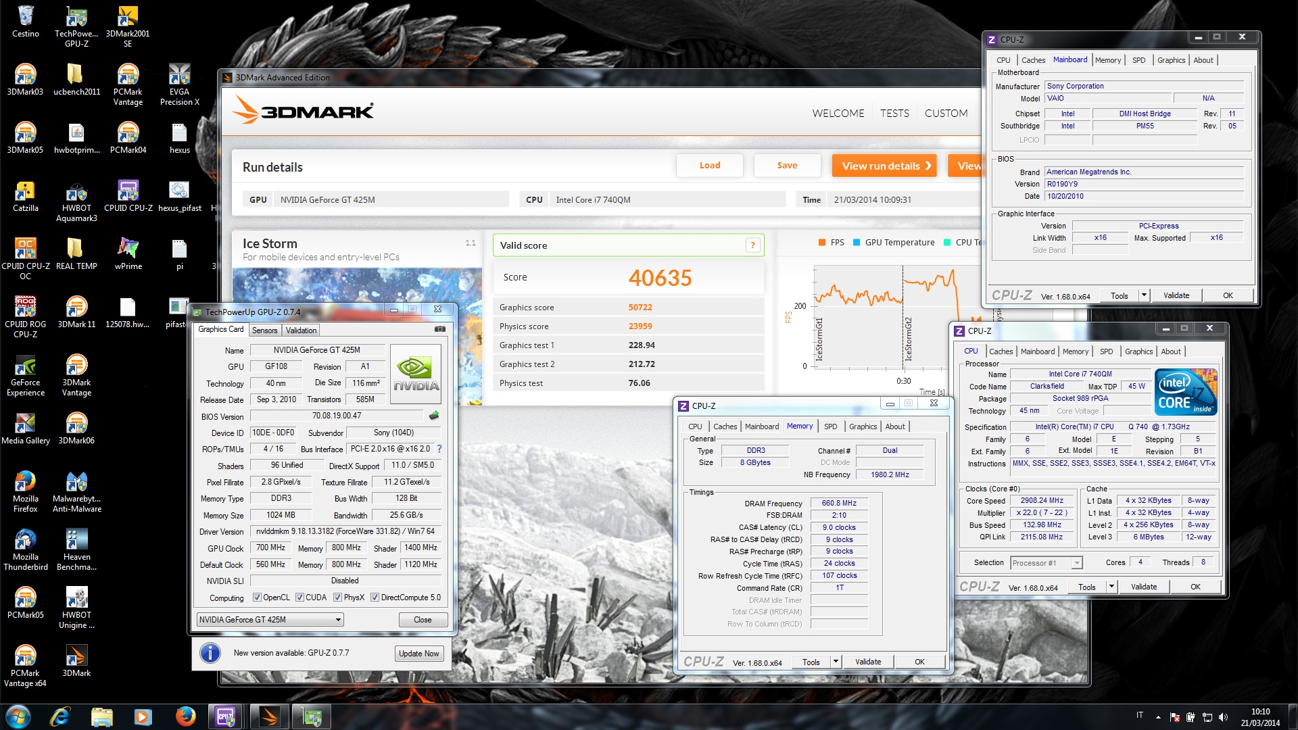Go to WELCOME in 3DMark navigation
Screen dimensions: 1298x730
pos(838,114)
